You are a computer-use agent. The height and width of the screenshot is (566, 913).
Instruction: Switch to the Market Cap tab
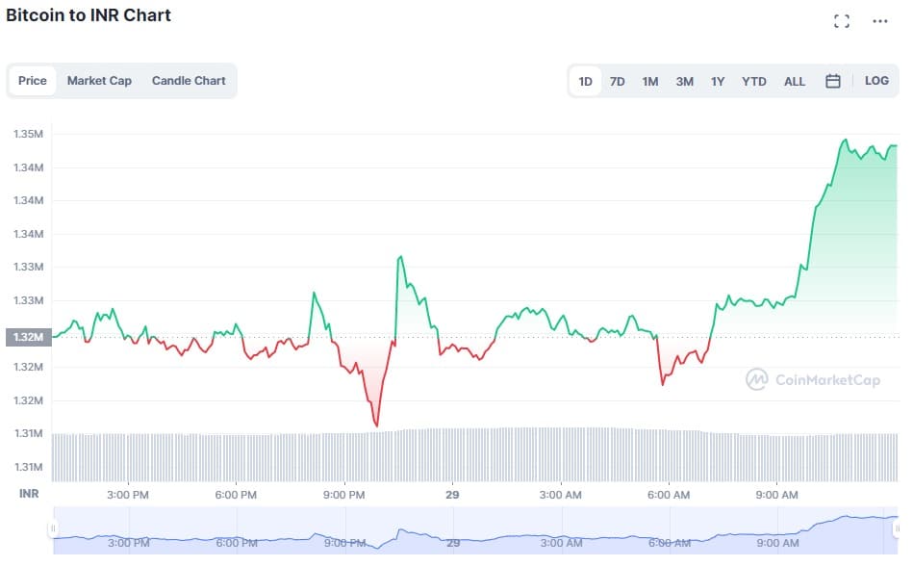[x=99, y=81]
